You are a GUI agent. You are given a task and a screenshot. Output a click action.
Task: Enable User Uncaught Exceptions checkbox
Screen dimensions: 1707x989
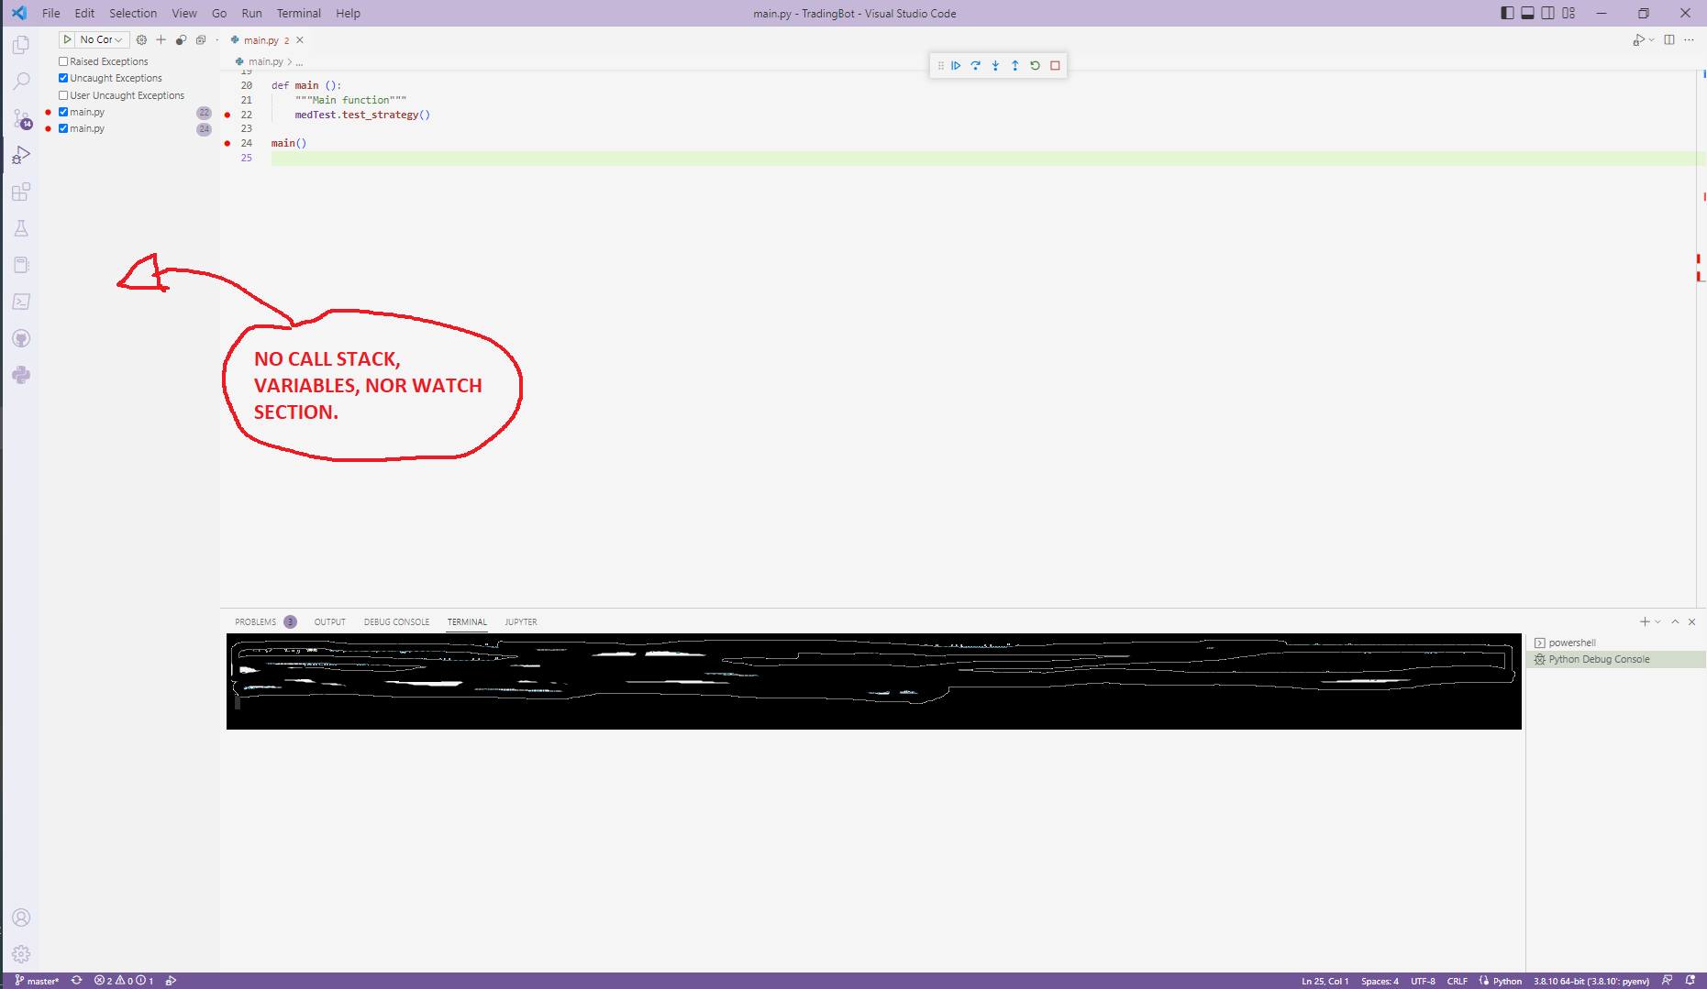tap(63, 95)
